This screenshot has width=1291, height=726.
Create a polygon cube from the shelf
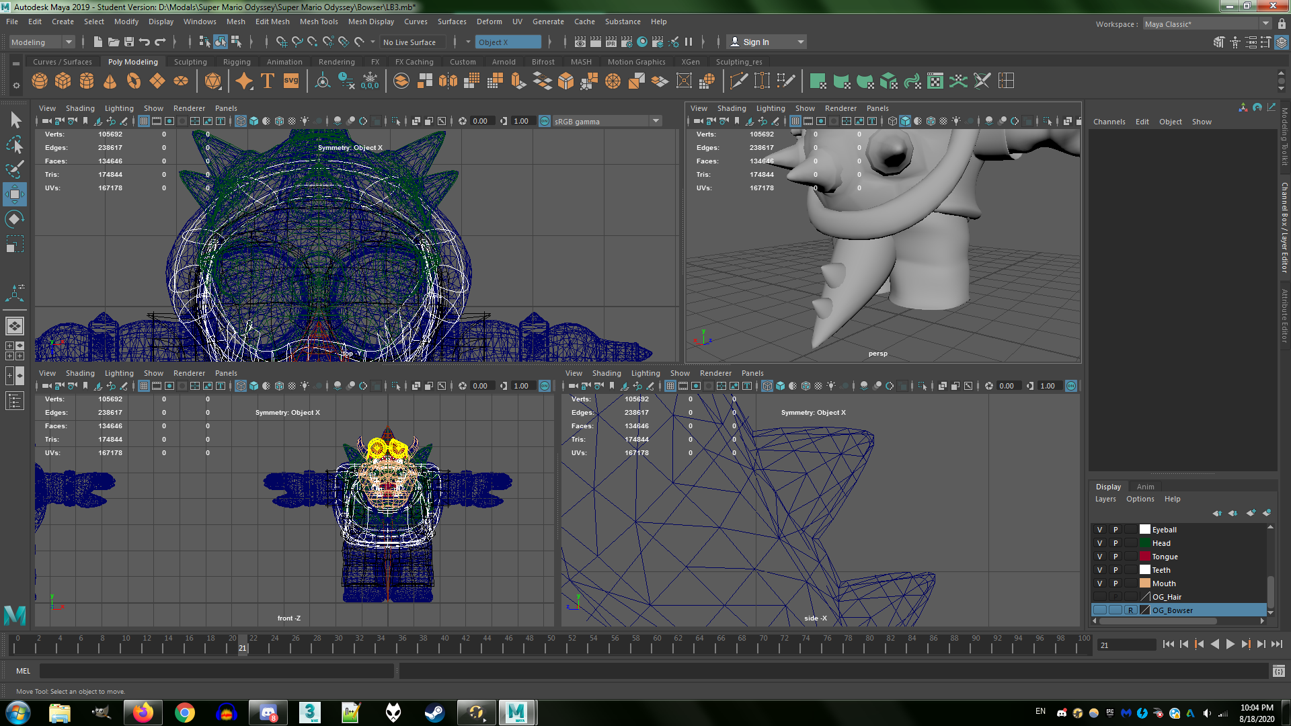63,81
